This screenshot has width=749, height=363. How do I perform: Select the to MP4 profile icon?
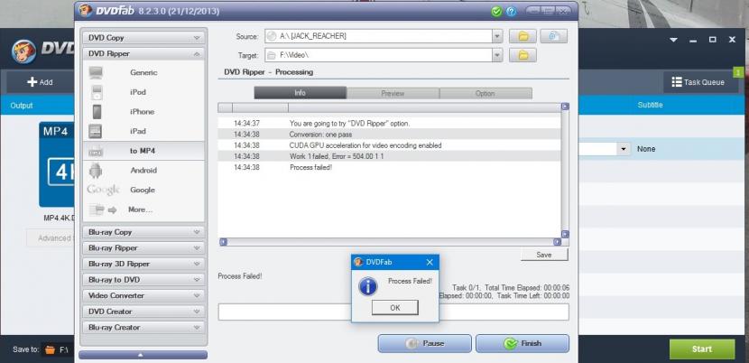(96, 152)
